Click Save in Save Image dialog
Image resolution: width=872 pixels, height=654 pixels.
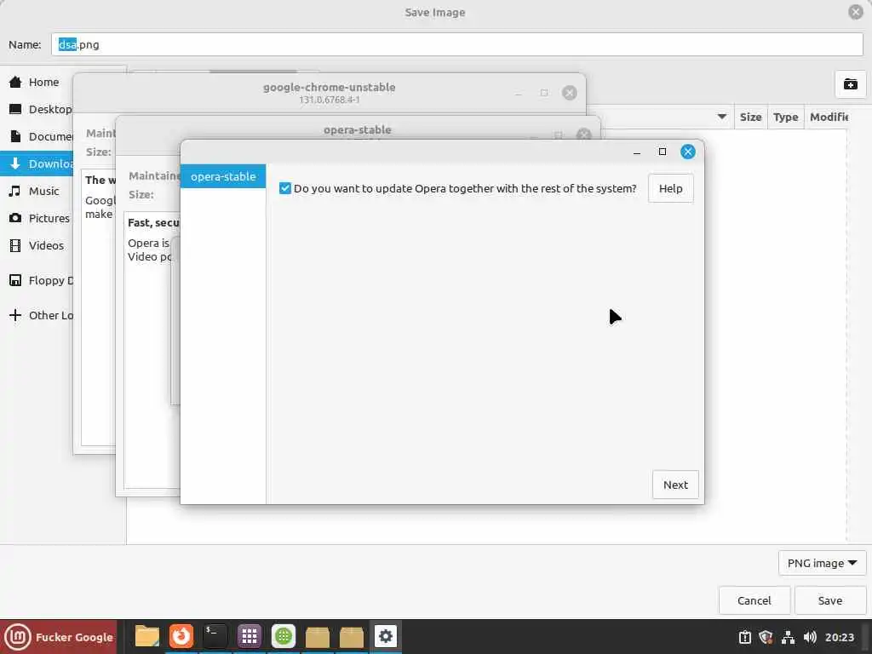(x=829, y=600)
